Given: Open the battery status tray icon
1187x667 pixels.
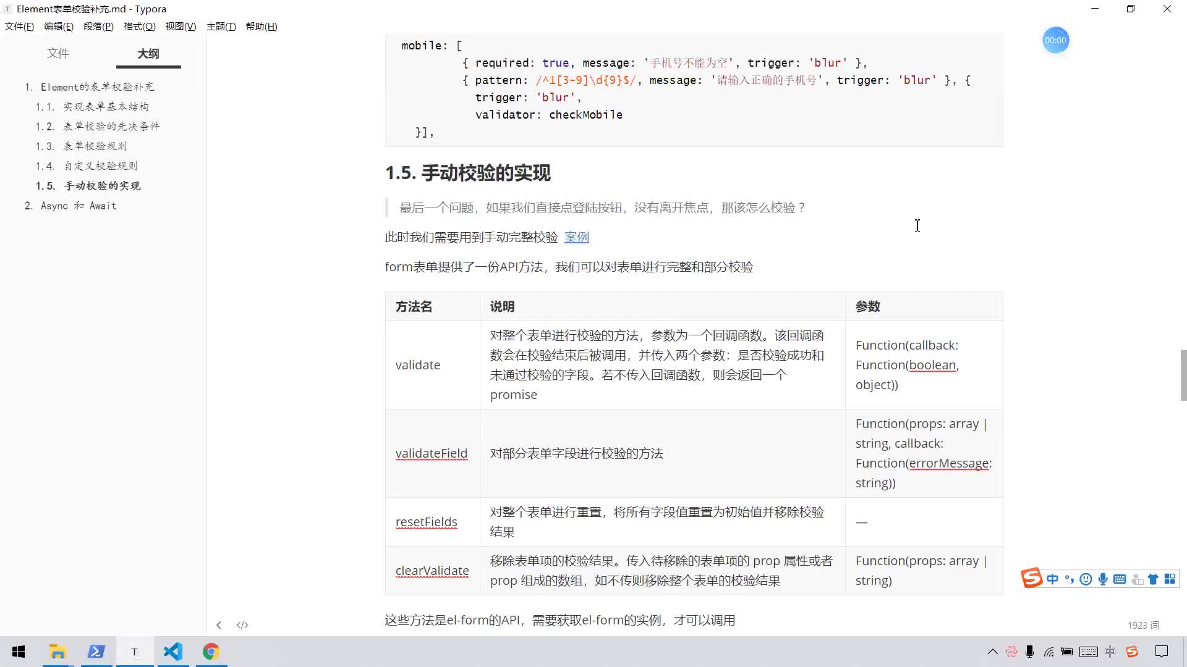Looking at the screenshot, I should pos(1067,652).
